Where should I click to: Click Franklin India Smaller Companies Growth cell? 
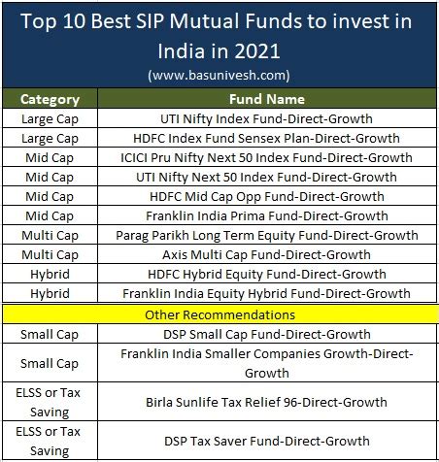tap(267, 363)
